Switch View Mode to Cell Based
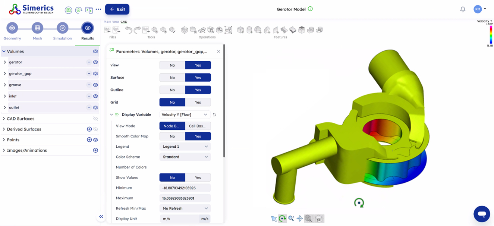 [198, 126]
